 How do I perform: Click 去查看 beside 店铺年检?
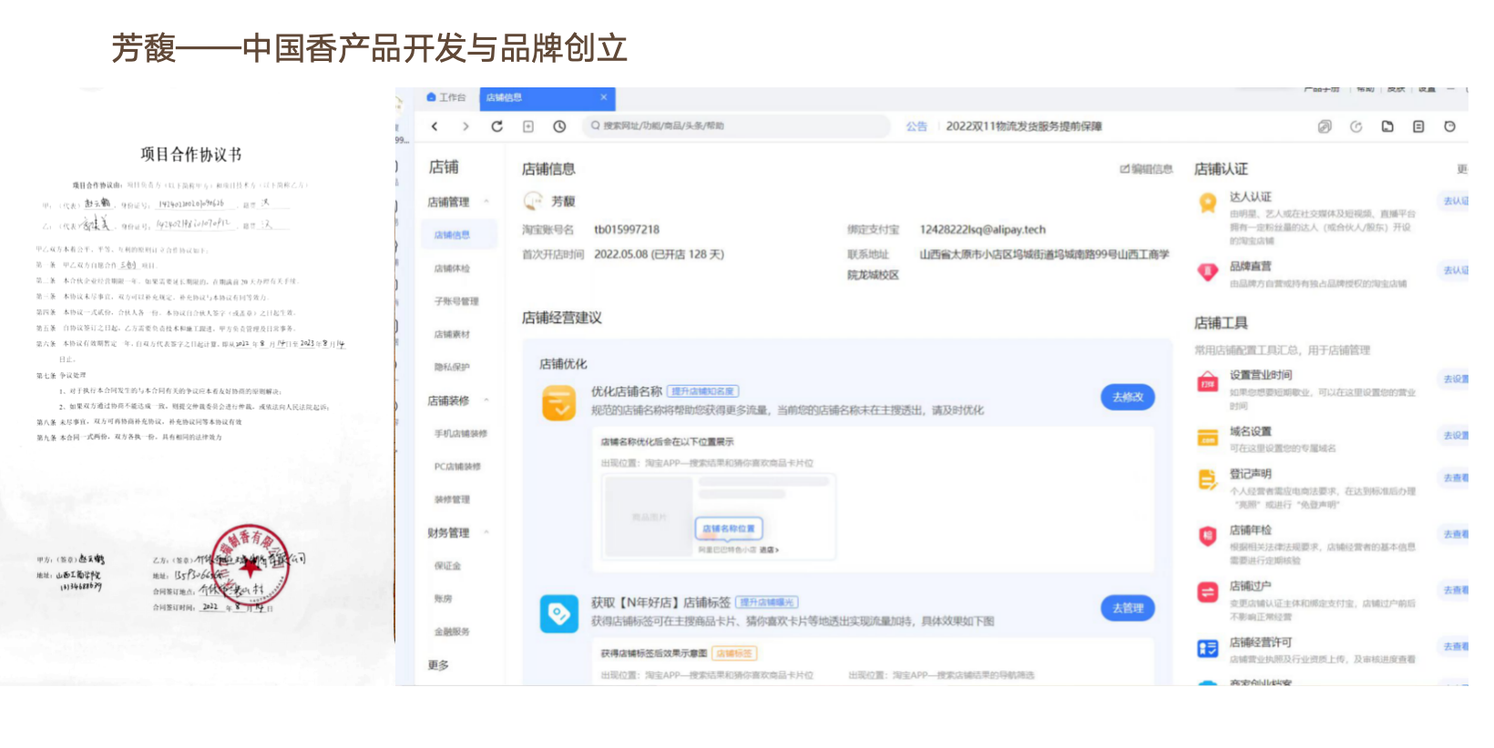(x=1456, y=534)
